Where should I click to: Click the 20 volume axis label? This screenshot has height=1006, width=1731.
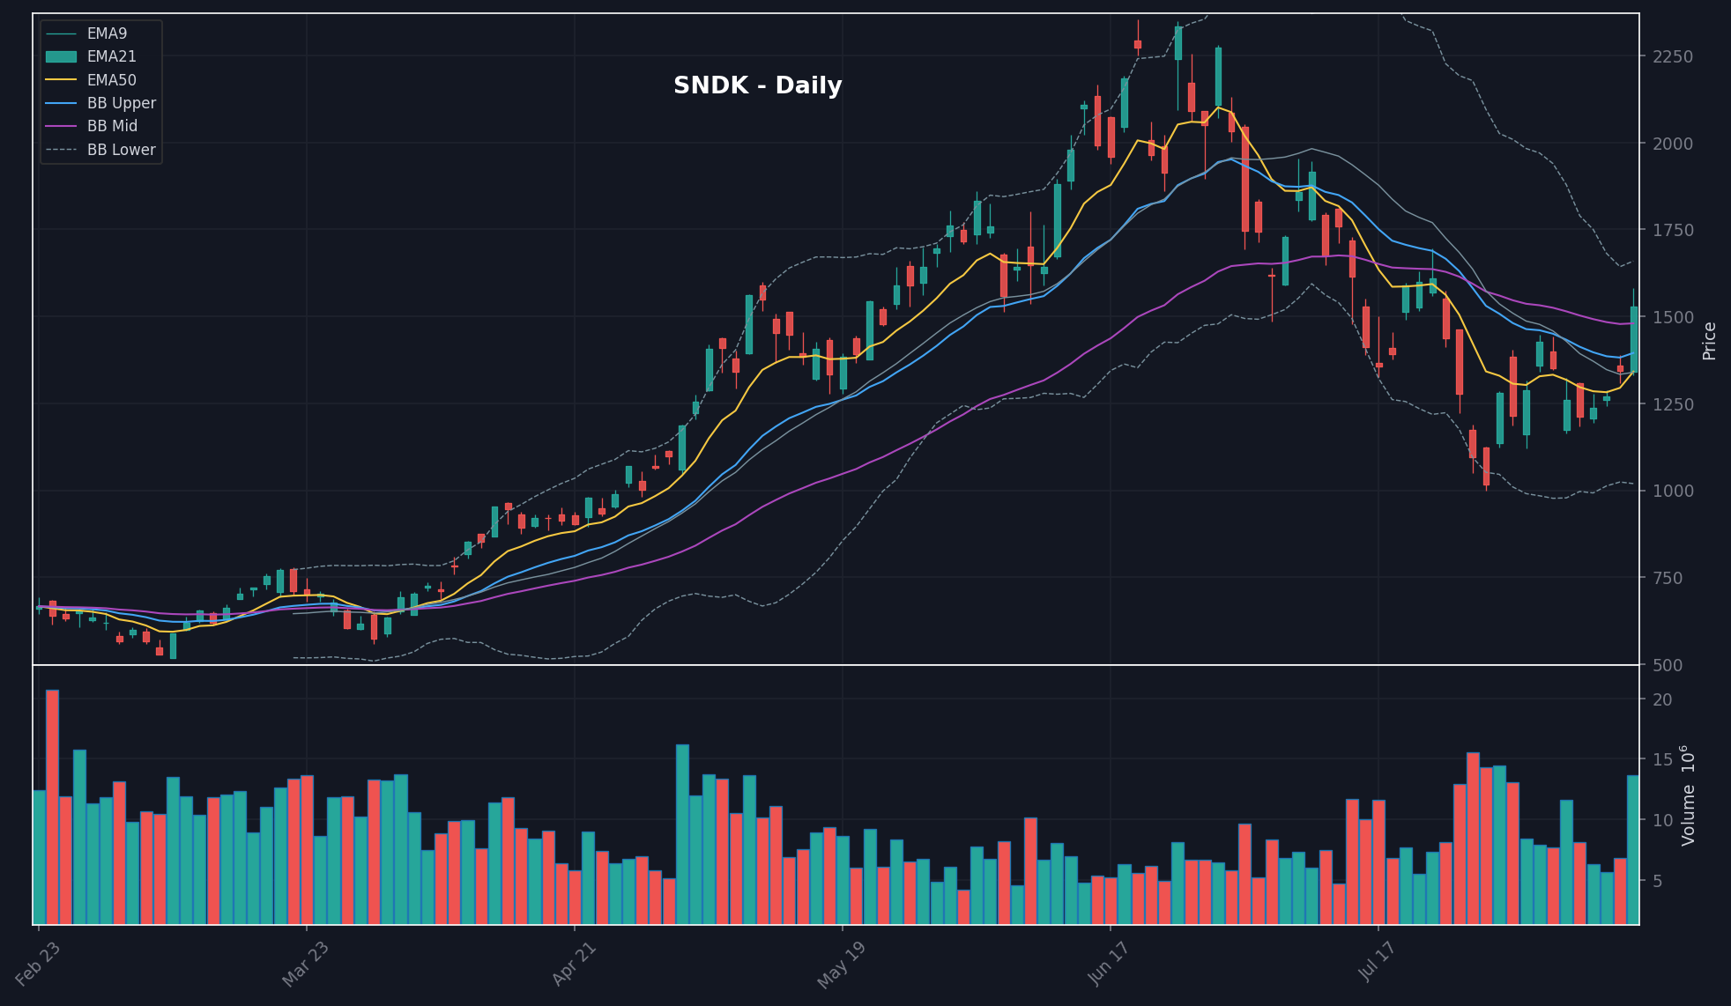pyautogui.click(x=1662, y=699)
